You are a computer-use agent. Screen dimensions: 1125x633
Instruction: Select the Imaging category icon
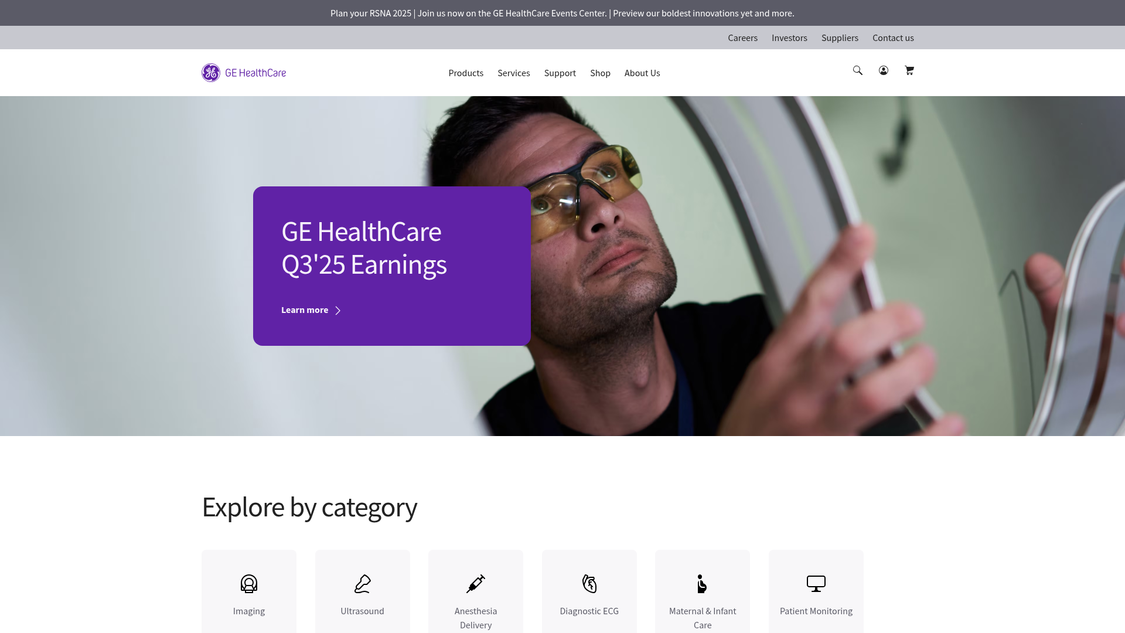coord(248,584)
